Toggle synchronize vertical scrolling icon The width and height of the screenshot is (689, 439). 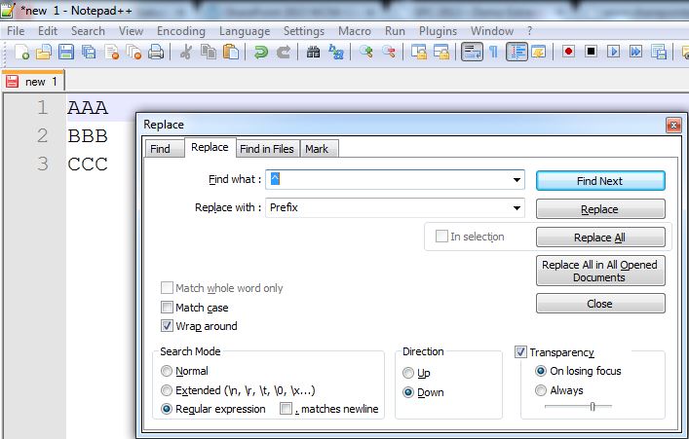[419, 53]
